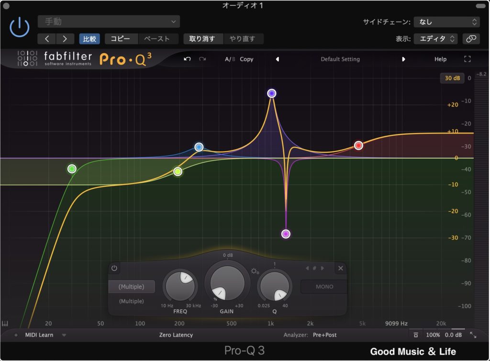Click the GAIN knob
490x361 pixels.
click(227, 283)
